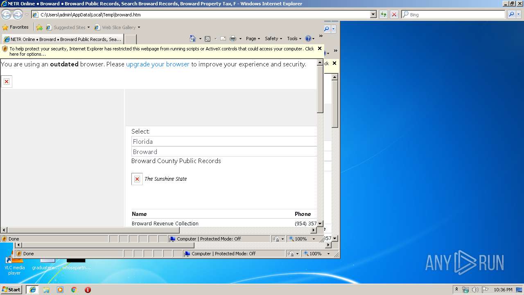Click the taskbar clock showing 10:36 PM
Screen dimensions: 524x295
click(x=503, y=290)
